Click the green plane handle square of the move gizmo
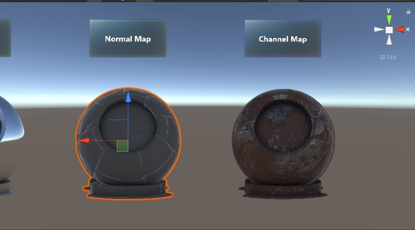Viewport: 415px width, 230px height. [122, 146]
